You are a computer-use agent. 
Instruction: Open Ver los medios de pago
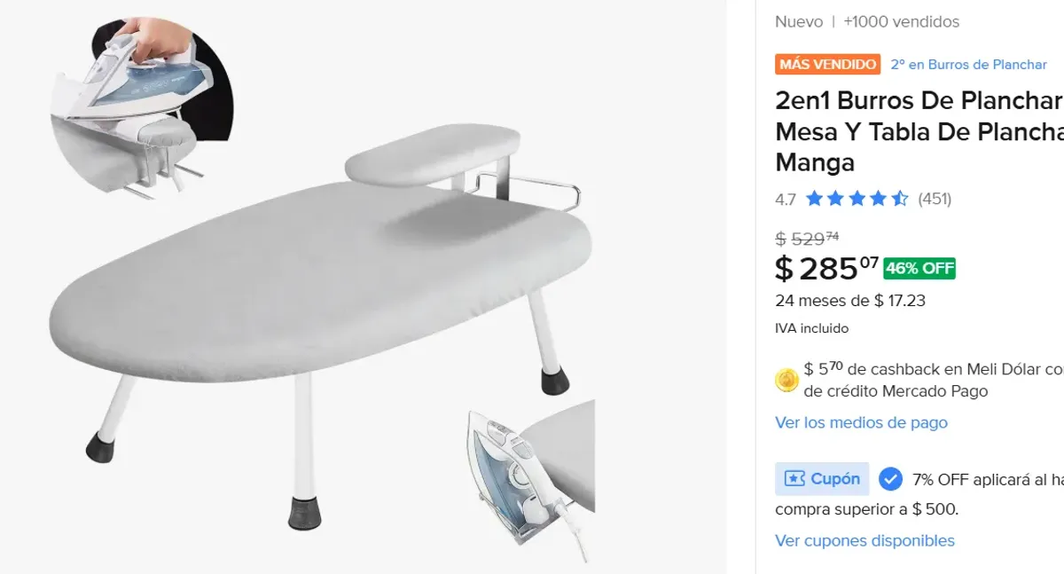pyautogui.click(x=861, y=422)
